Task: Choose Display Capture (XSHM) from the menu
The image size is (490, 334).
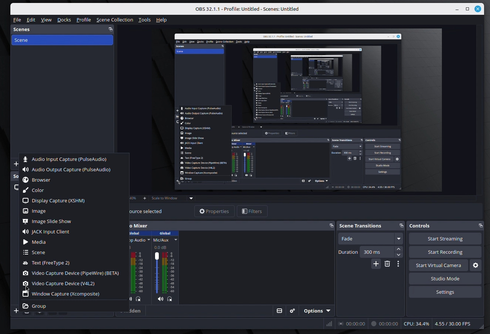Action: pos(58,201)
